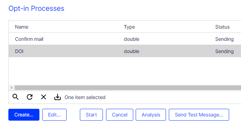Refresh the opt-in process list

click(30, 97)
